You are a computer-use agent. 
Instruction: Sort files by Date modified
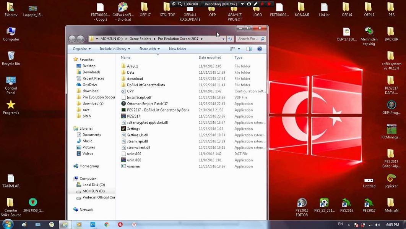point(210,58)
